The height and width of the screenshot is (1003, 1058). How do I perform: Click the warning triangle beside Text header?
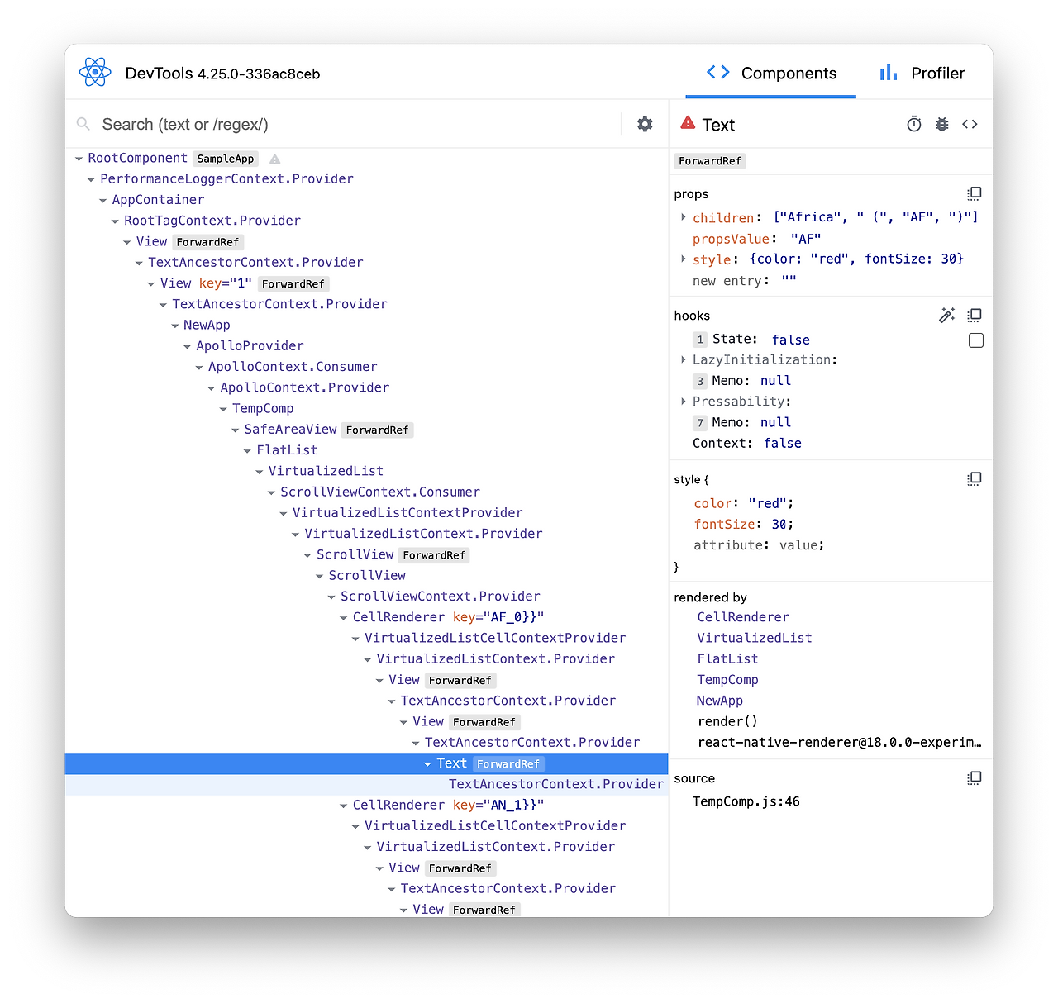pyautogui.click(x=688, y=122)
